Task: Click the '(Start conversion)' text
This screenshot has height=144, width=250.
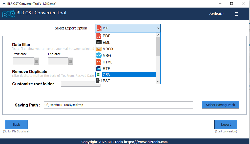Action: [226, 131]
